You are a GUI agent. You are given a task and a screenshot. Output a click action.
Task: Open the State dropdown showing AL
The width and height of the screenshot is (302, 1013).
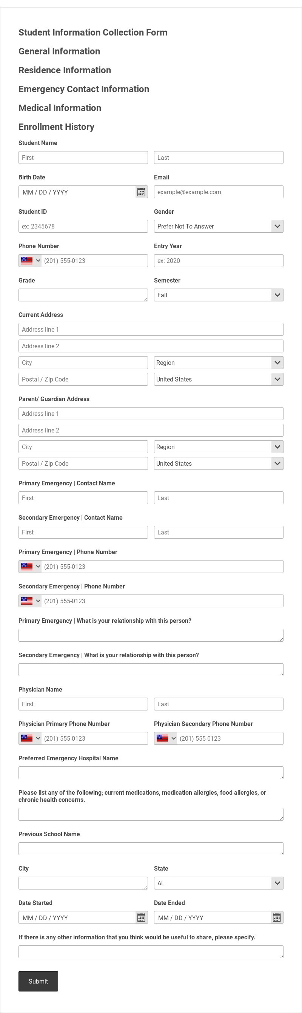219,883
